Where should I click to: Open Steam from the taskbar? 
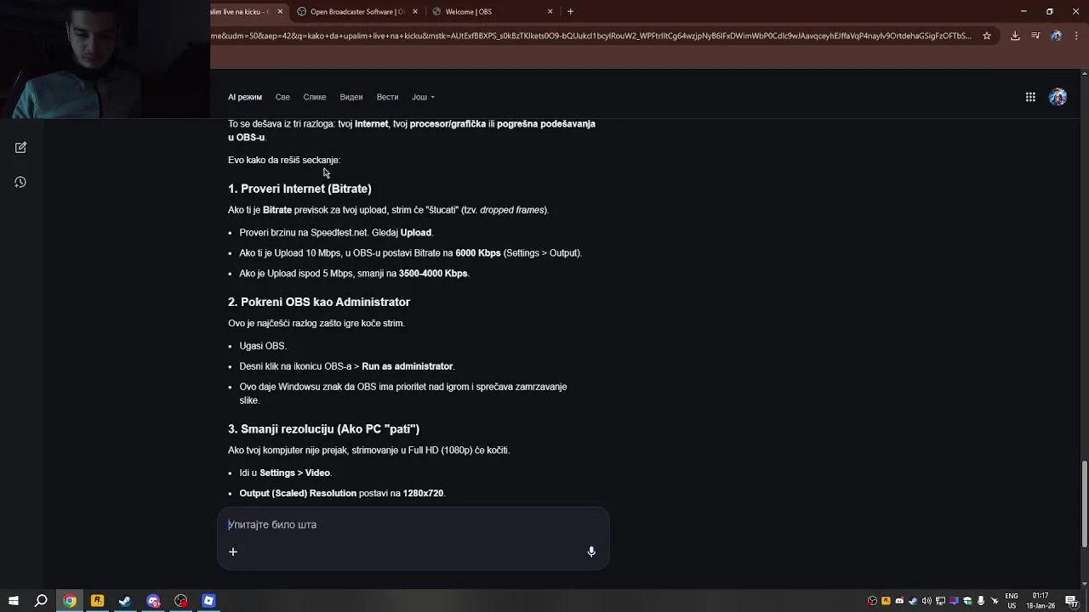[x=125, y=601]
